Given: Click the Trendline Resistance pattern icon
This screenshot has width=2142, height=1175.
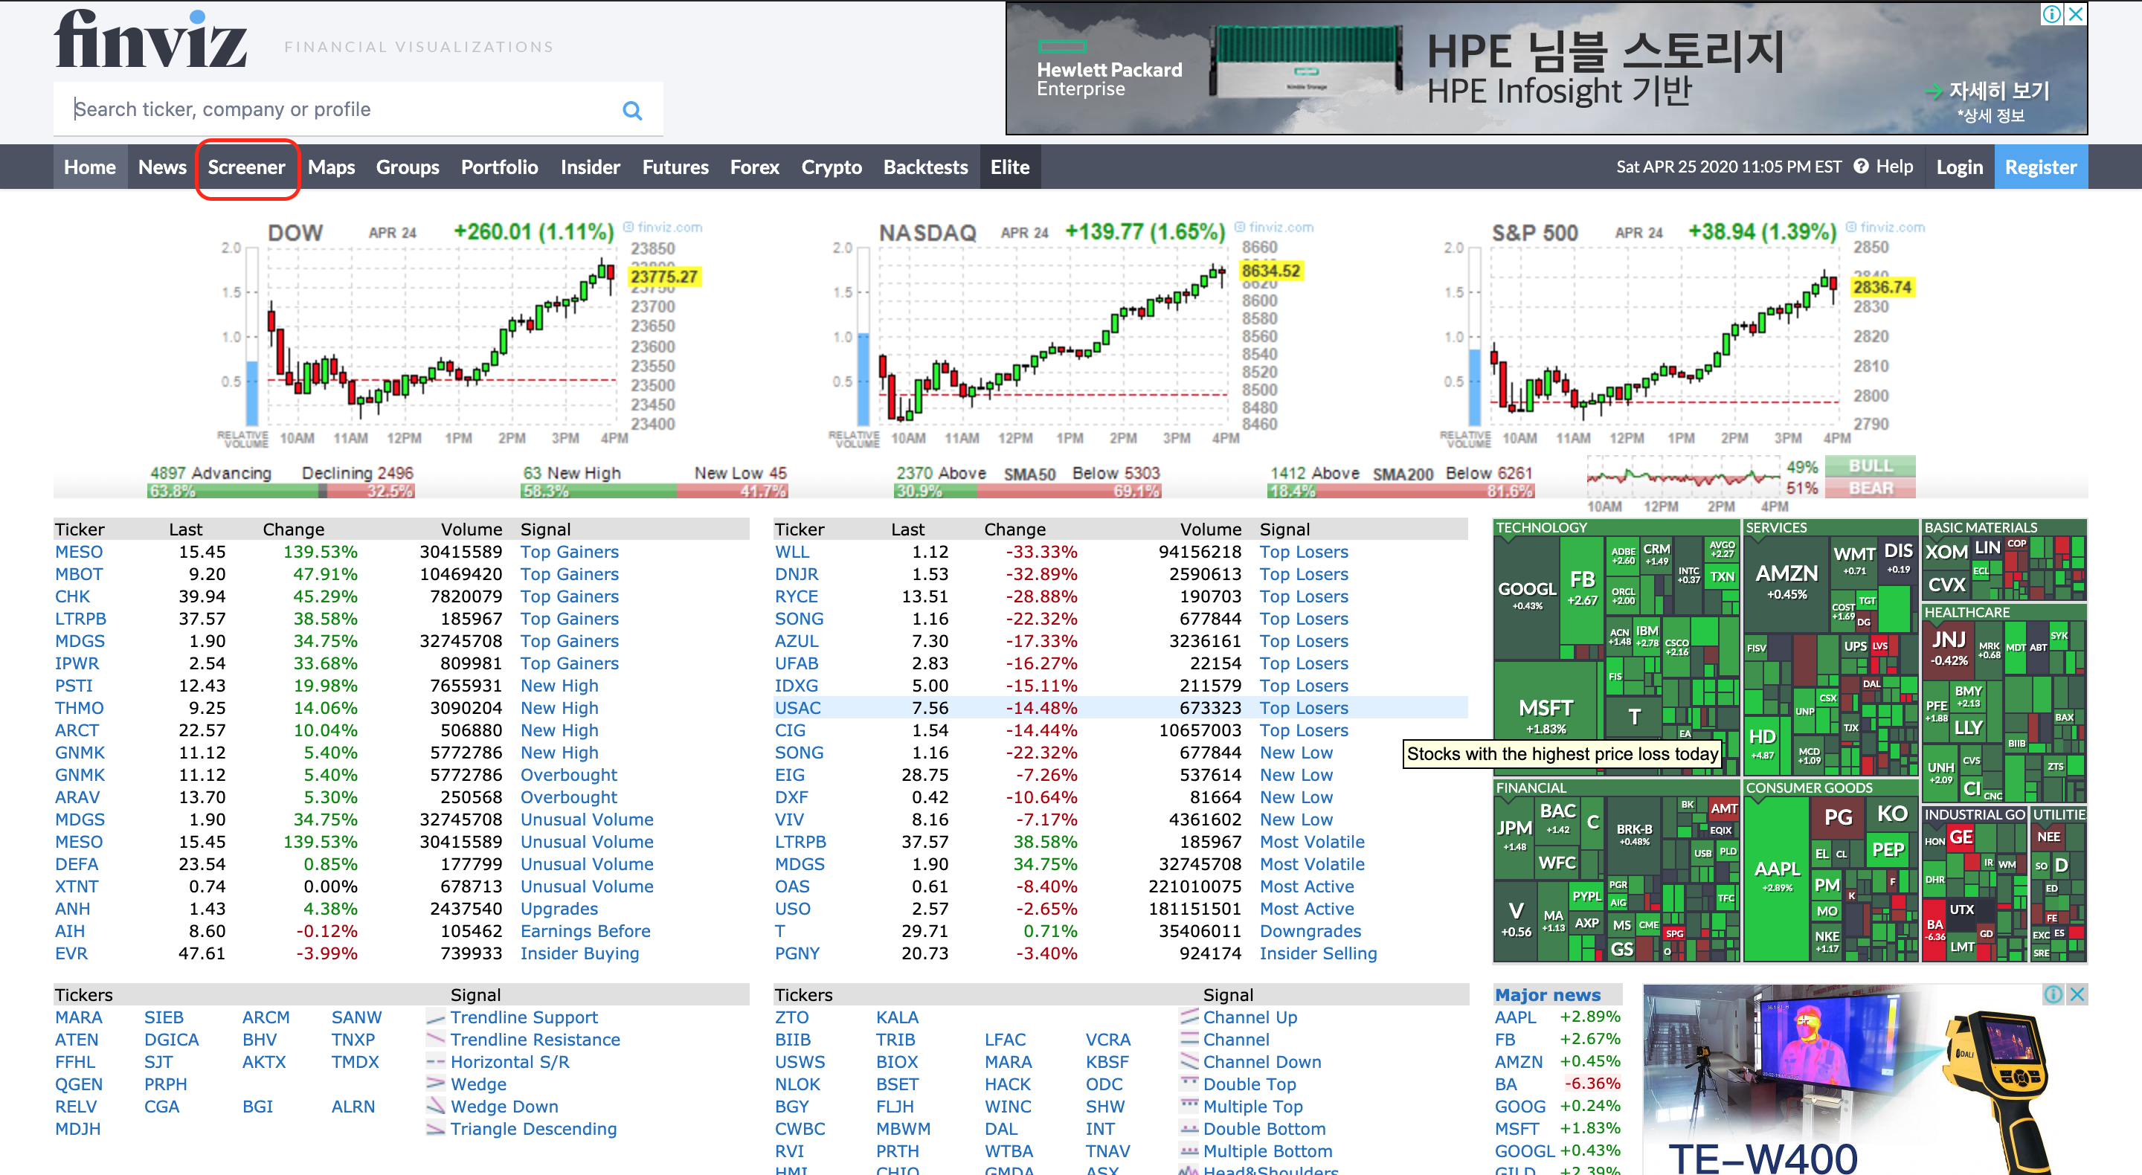Looking at the screenshot, I should pyautogui.click(x=436, y=1040).
